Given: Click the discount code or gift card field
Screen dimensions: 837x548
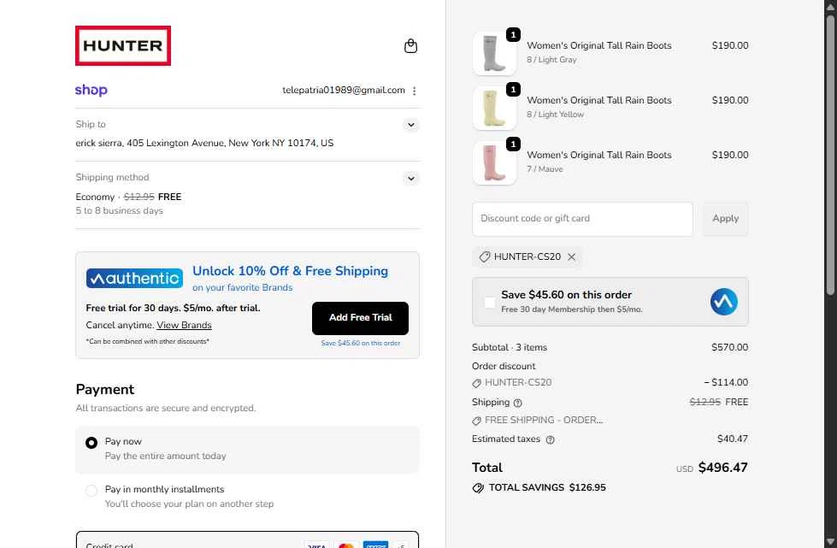Looking at the screenshot, I should click(x=582, y=219).
